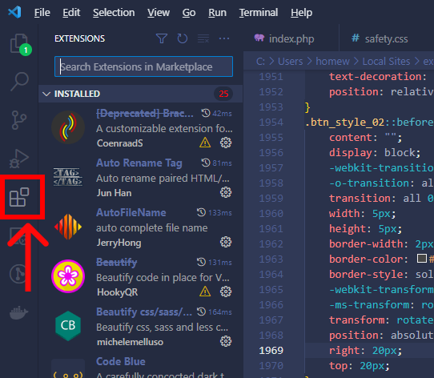Clear extensions search results icon
The width and height of the screenshot is (434, 378).
coord(203,38)
